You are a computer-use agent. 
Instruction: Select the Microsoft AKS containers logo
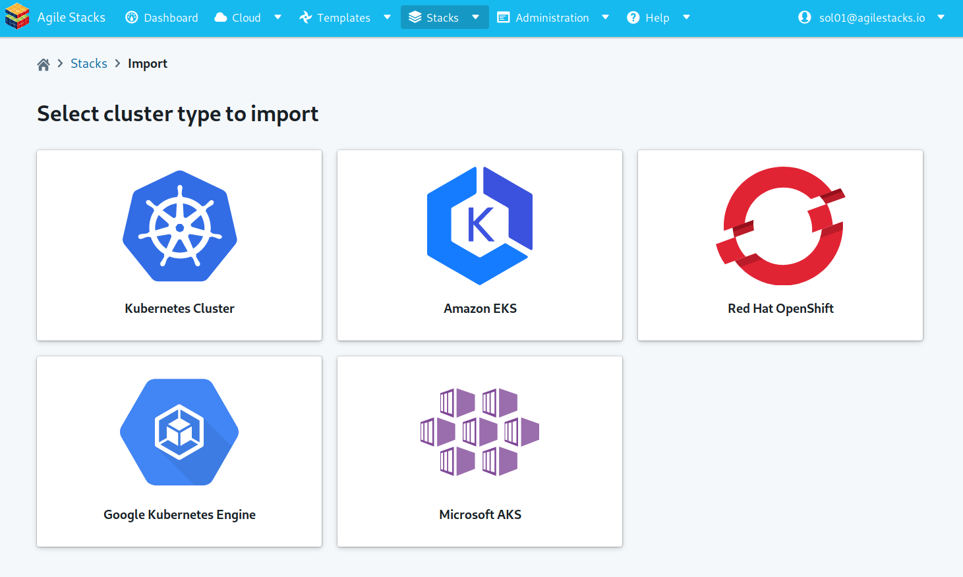click(480, 432)
